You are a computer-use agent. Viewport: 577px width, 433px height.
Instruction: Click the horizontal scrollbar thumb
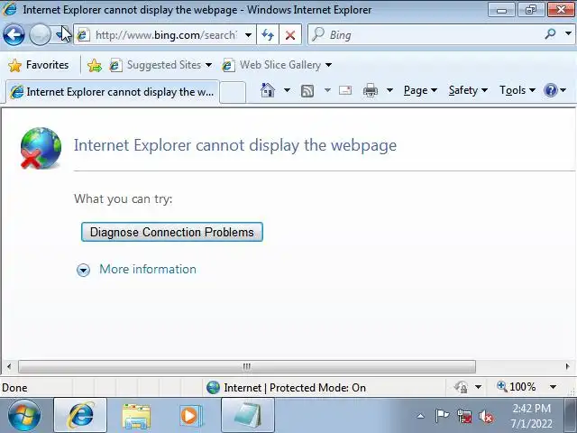pos(247,366)
